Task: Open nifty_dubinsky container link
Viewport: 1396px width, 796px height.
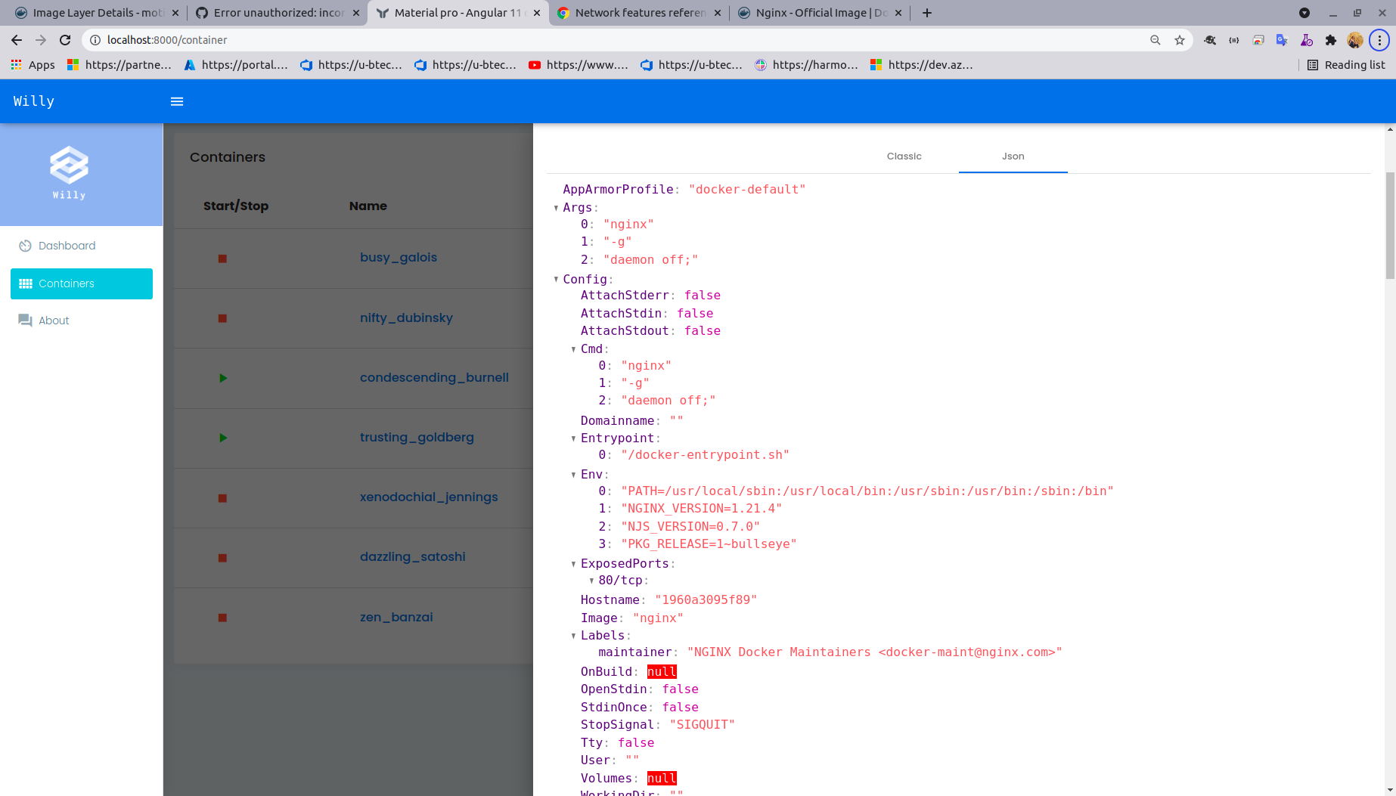Action: point(406,317)
